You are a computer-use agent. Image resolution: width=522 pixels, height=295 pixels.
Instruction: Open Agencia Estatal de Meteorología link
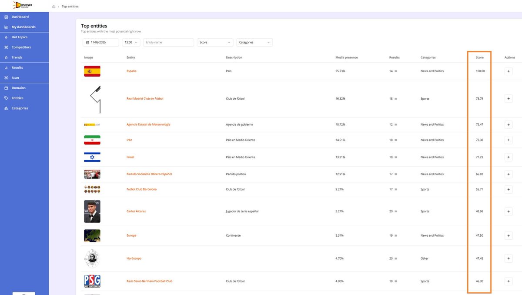148,124
